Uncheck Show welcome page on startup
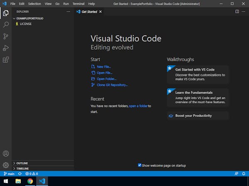249x186 pixels. coord(139,165)
